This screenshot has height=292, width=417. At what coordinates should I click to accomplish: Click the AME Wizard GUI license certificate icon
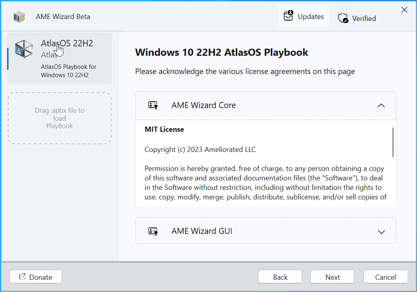(153, 231)
